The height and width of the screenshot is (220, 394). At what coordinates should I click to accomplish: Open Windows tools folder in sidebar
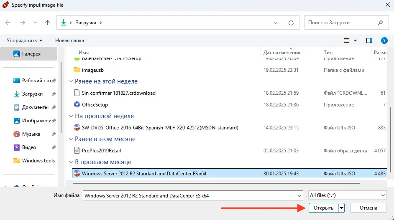34,161
